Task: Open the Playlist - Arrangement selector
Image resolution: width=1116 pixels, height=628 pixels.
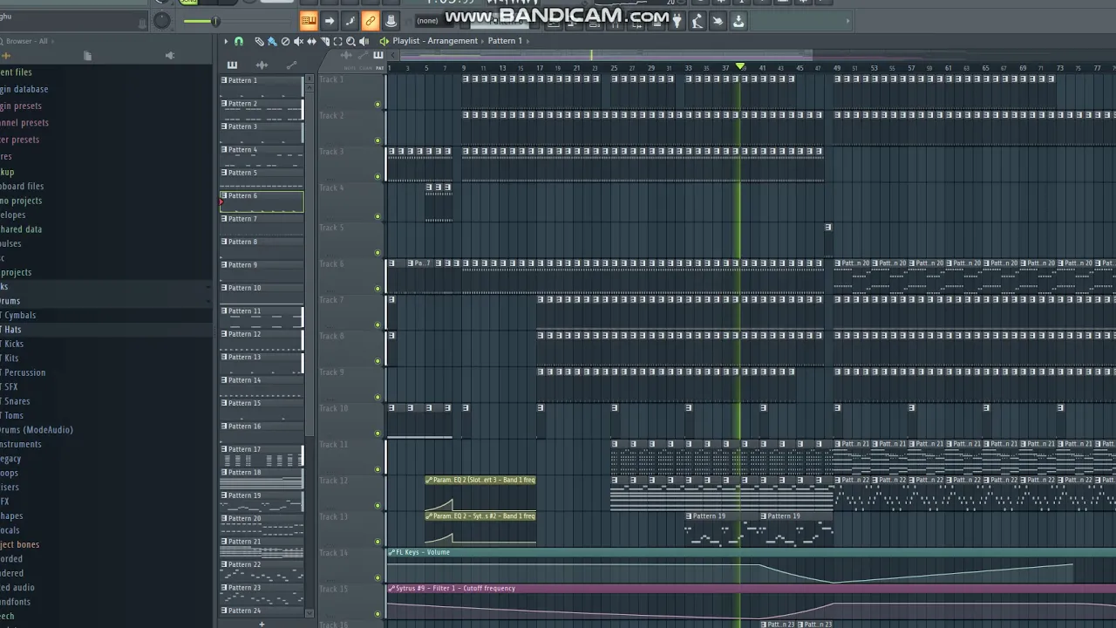Action: pos(435,41)
